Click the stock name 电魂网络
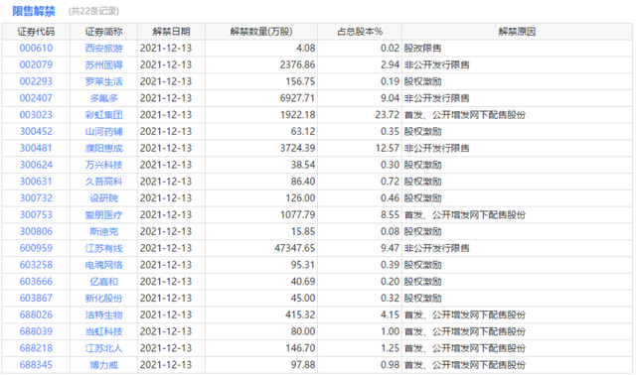 pos(103,265)
